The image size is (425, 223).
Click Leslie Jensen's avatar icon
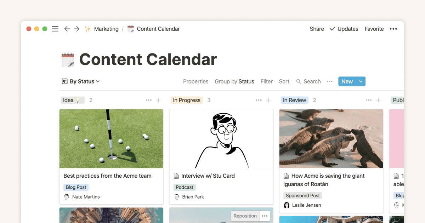(x=287, y=205)
